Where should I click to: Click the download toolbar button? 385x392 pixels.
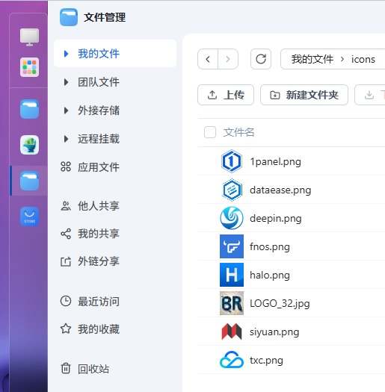(x=370, y=95)
